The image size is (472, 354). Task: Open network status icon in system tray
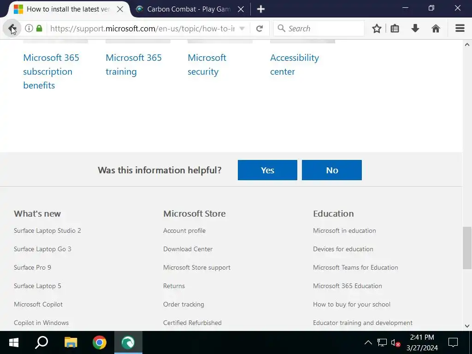pos(382,342)
